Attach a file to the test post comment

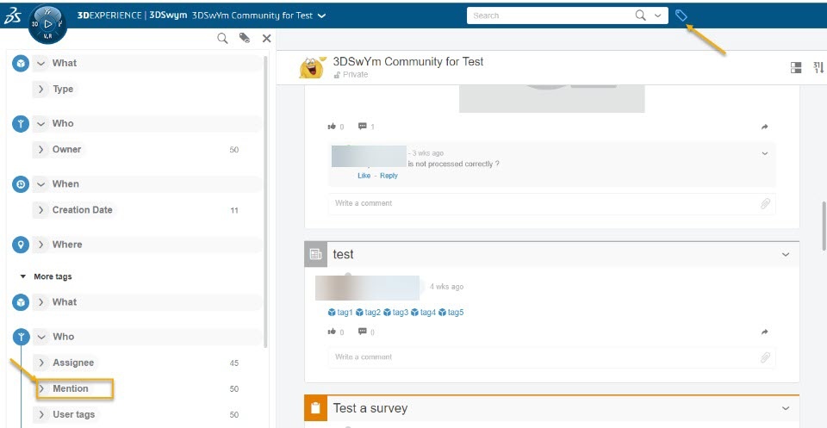click(765, 357)
